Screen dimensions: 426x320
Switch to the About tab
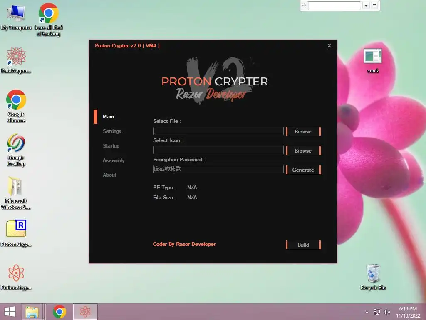coord(109,175)
